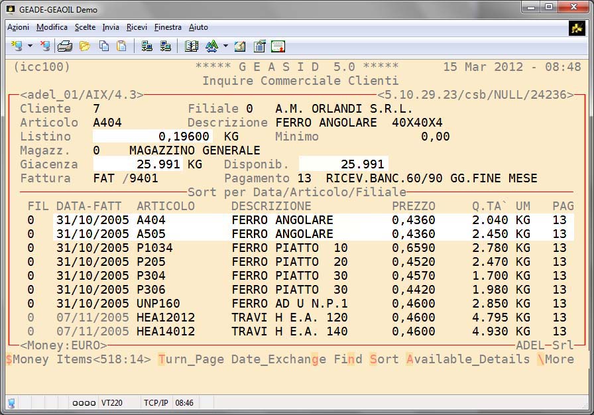The width and height of the screenshot is (594, 415).
Task: Expand the new connection dropdown arrow
Action: click(30, 46)
